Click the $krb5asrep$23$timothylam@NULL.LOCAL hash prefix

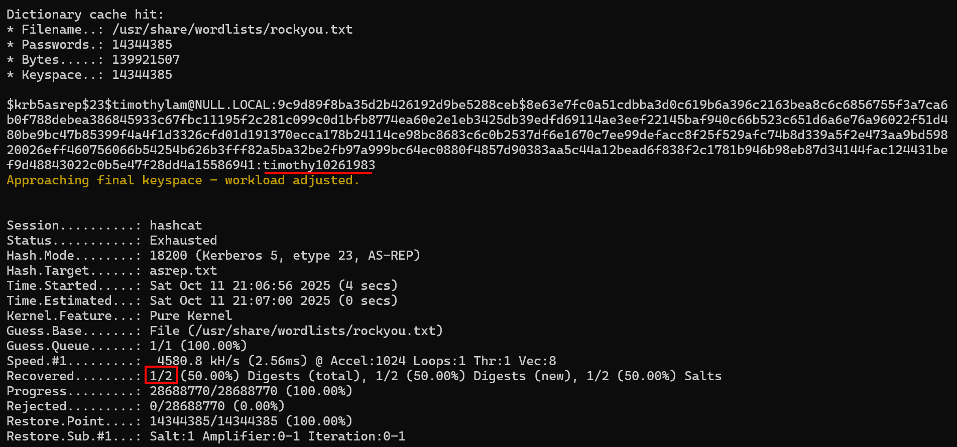tap(138, 105)
